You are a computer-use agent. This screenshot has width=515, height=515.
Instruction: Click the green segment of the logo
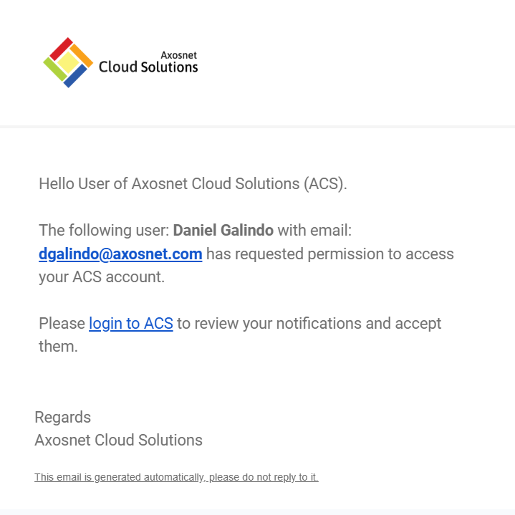click(x=54, y=69)
